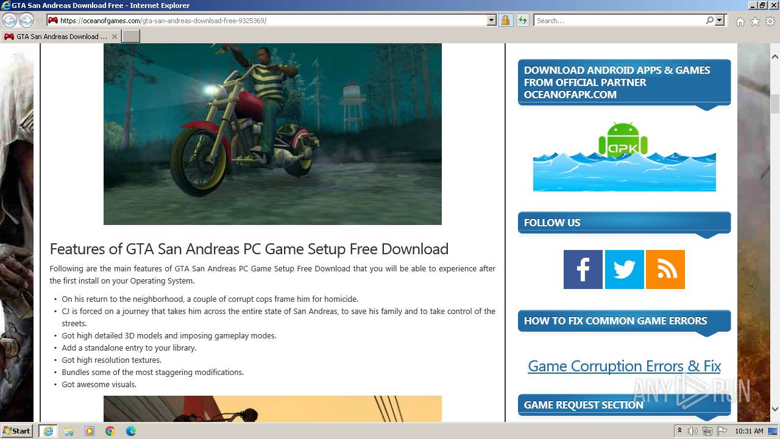Open the Action Center flag icon
This screenshot has width=780, height=439.
pos(721,431)
